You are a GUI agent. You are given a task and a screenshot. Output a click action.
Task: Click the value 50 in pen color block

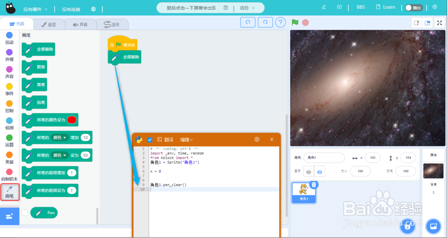(x=85, y=155)
